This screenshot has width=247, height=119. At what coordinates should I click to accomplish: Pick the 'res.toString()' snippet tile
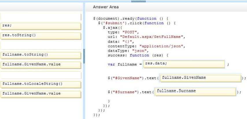[41, 36]
